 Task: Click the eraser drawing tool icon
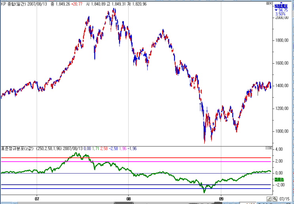coord(269,199)
